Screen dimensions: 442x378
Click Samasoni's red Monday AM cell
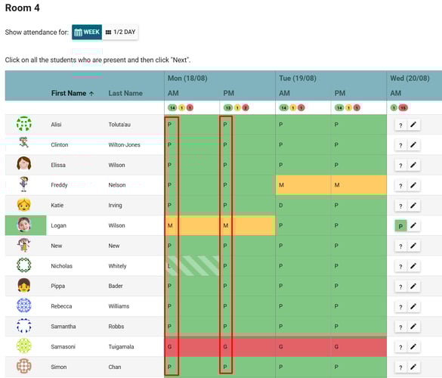click(192, 347)
